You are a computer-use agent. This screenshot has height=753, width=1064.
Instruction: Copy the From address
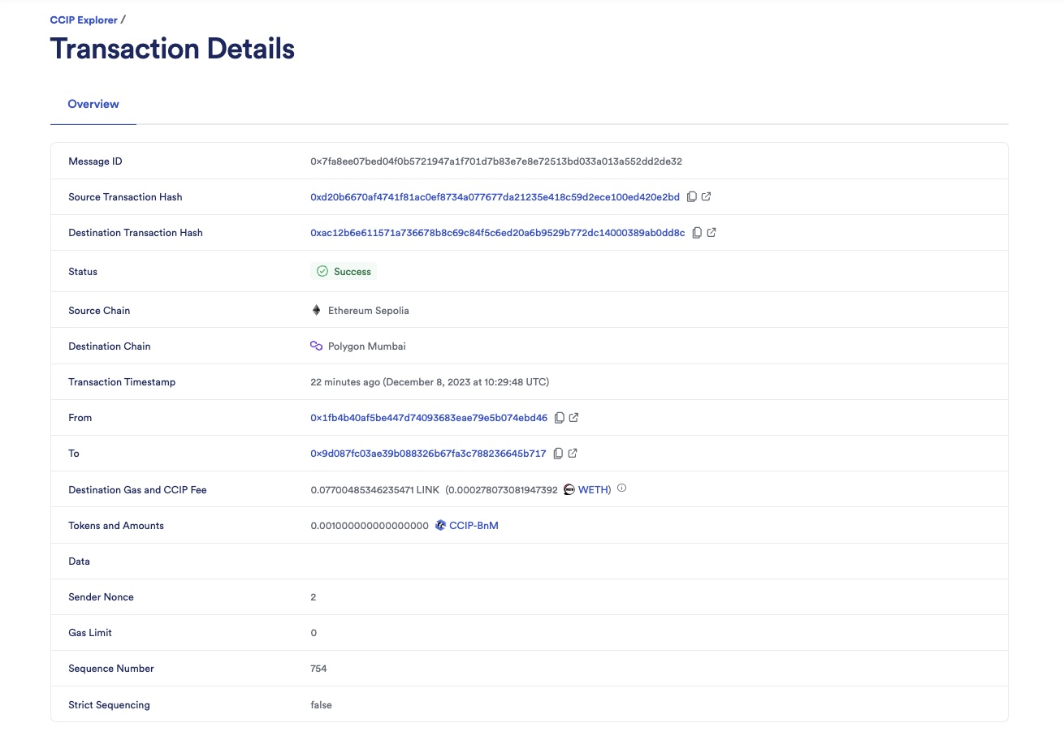(x=560, y=418)
